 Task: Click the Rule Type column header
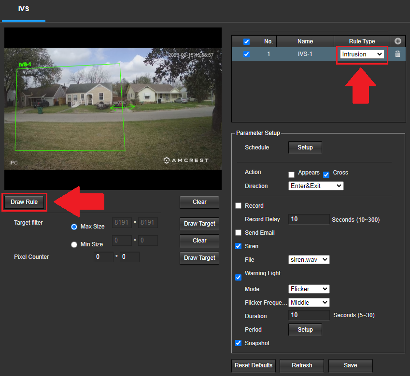362,41
